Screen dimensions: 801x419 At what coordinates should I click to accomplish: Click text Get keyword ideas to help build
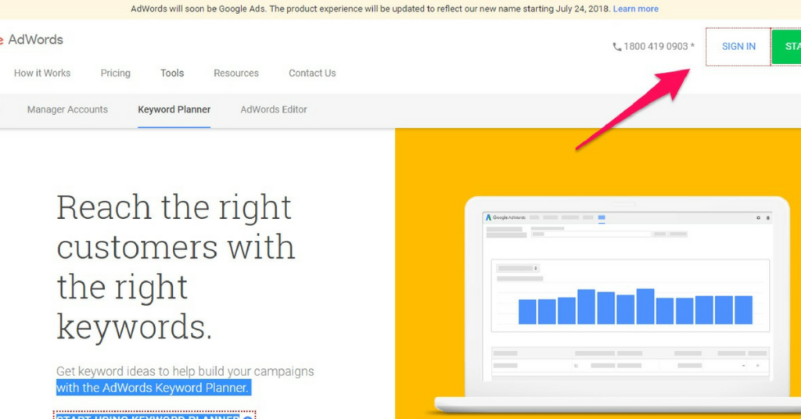coord(185,371)
